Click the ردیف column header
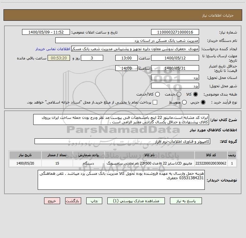 click(232, 155)
